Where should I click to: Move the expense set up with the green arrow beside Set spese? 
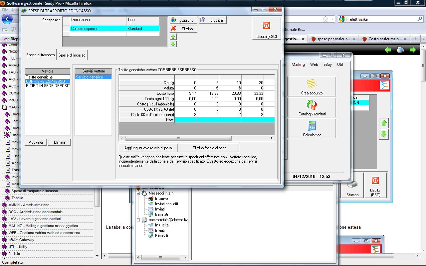173,37
